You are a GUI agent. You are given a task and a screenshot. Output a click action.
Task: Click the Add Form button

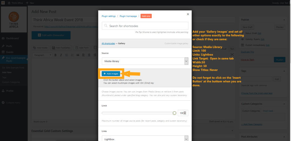point(82,48)
